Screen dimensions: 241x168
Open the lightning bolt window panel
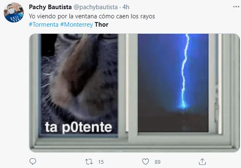[x=173, y=83]
